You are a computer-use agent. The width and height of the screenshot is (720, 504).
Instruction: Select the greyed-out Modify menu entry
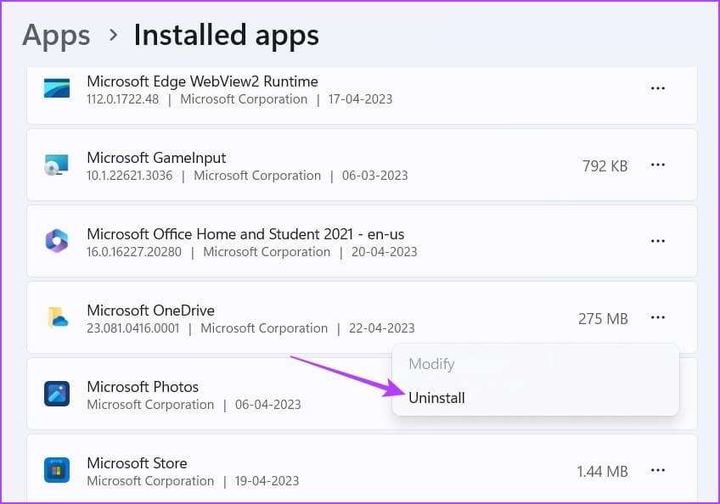[431, 364]
